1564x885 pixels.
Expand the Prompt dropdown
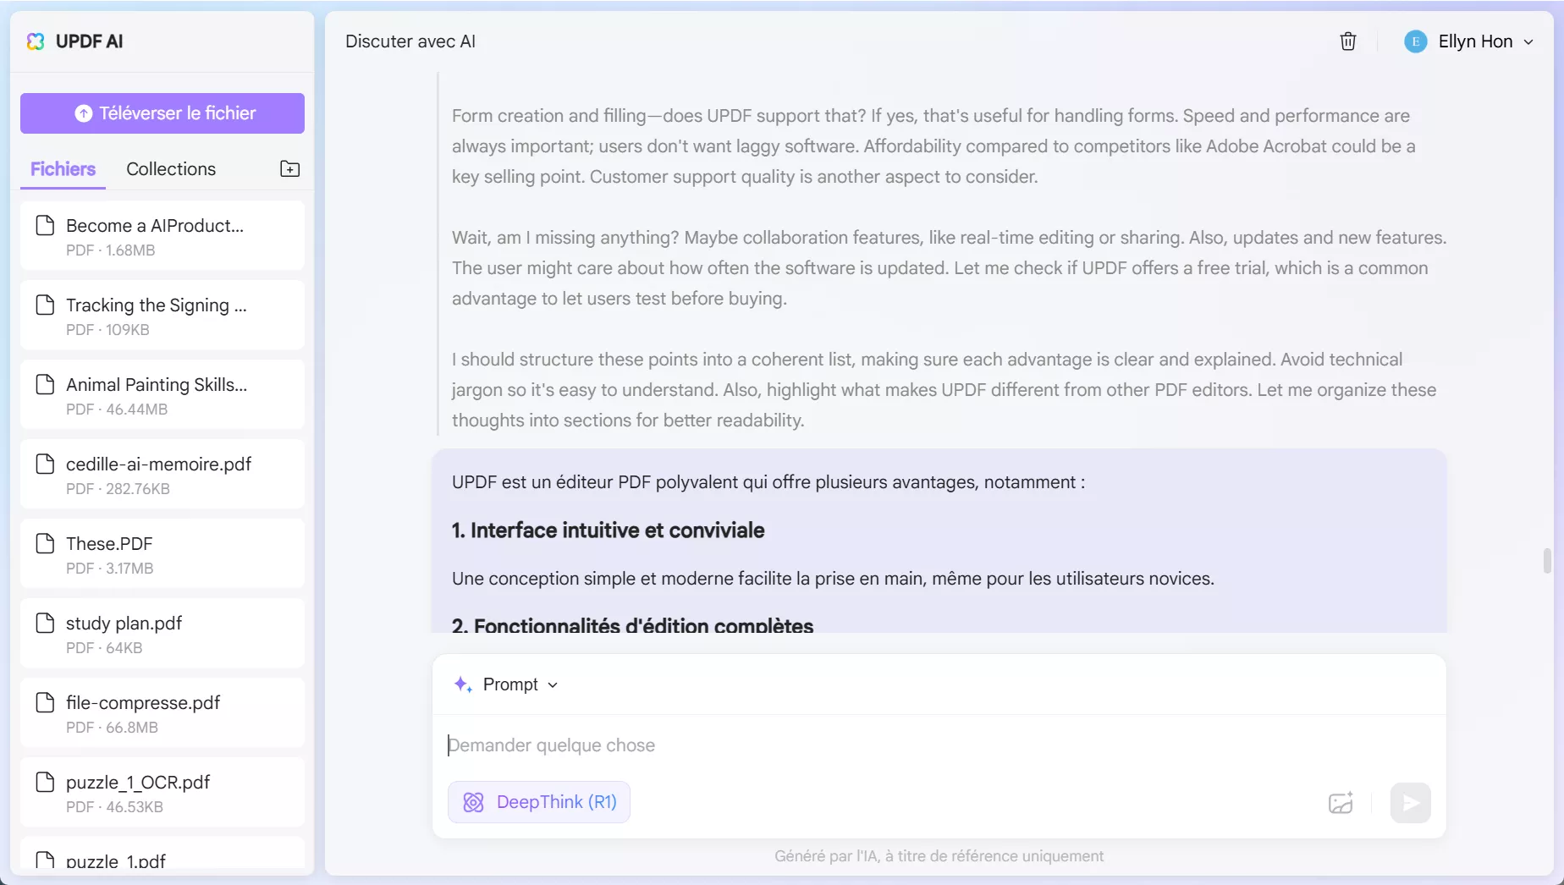554,684
